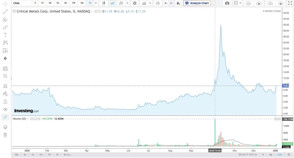294x158 pixels.
Task: Open the add alert bell icon
Action: 178,3
